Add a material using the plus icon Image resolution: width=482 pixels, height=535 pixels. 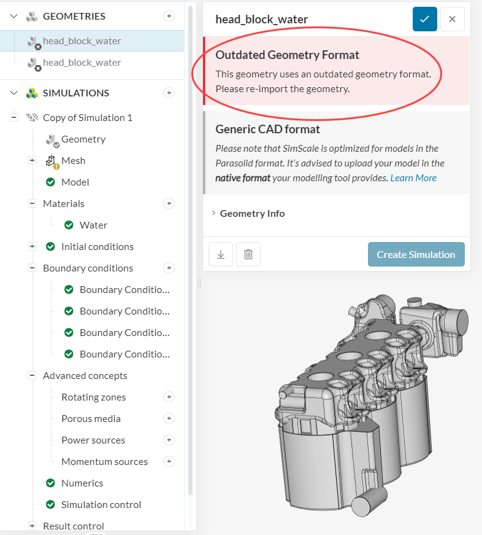(169, 203)
